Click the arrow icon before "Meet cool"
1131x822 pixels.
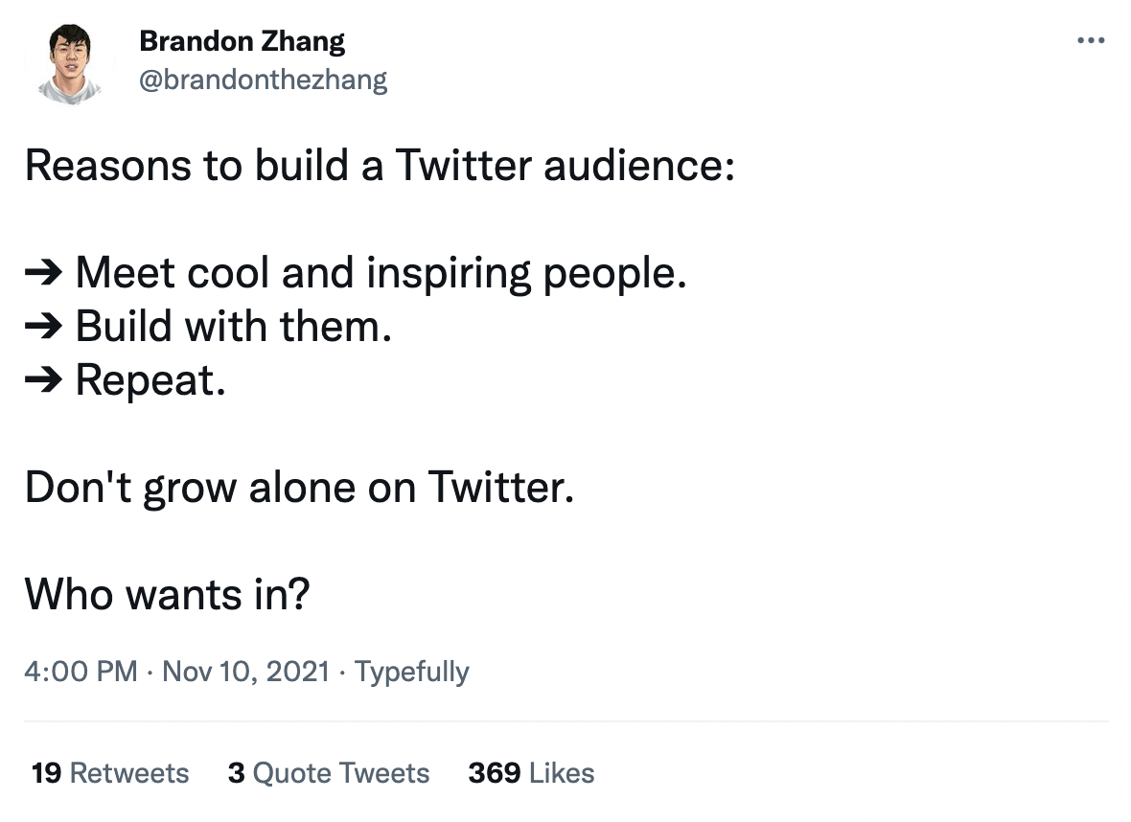coord(44,274)
